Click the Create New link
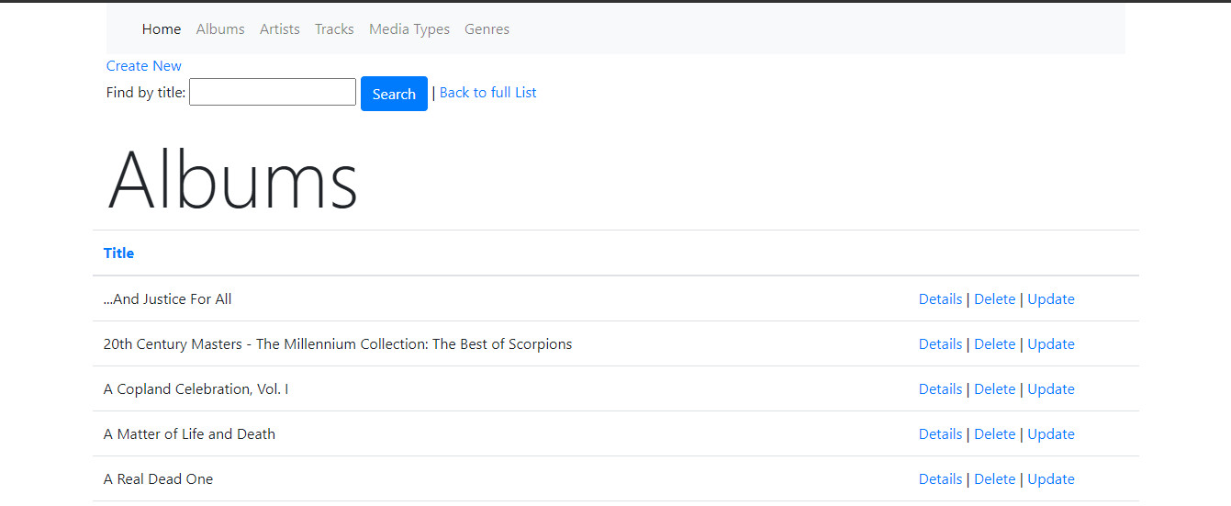The height and width of the screenshot is (506, 1231). 144,66
